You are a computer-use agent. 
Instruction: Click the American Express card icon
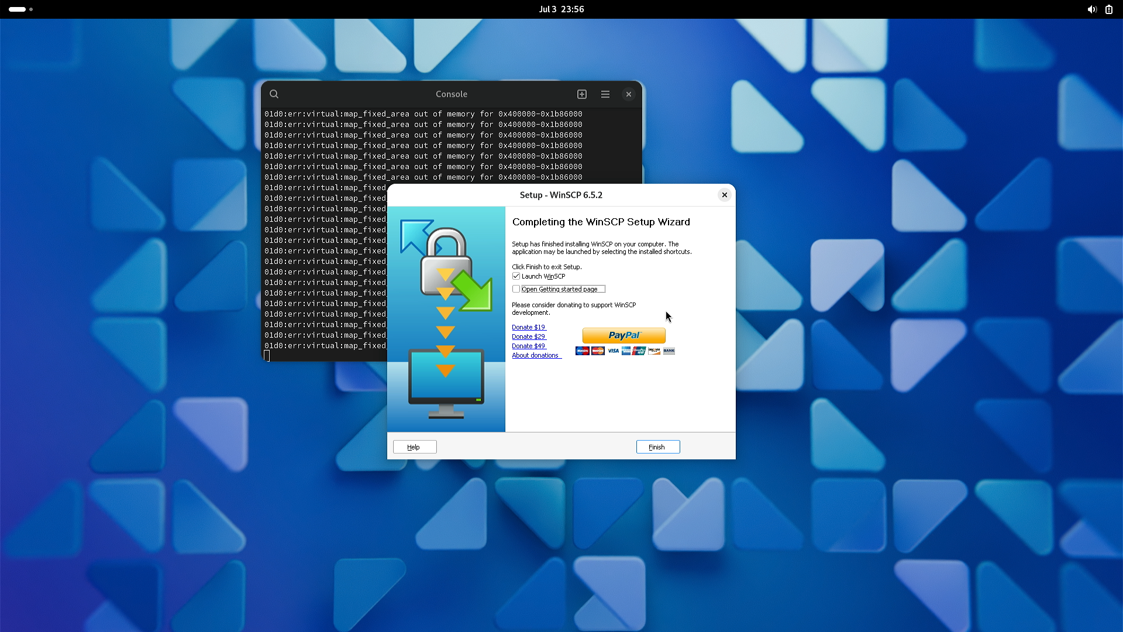pos(626,351)
